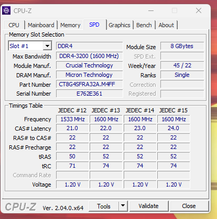This screenshot has width=217, height=219.
Task: Open the Tools dropdown arrow
Action: tap(123, 206)
